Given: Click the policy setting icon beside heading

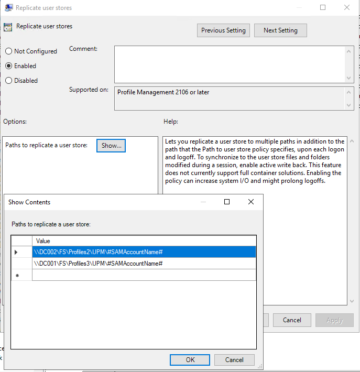Looking at the screenshot, I should (8, 27).
